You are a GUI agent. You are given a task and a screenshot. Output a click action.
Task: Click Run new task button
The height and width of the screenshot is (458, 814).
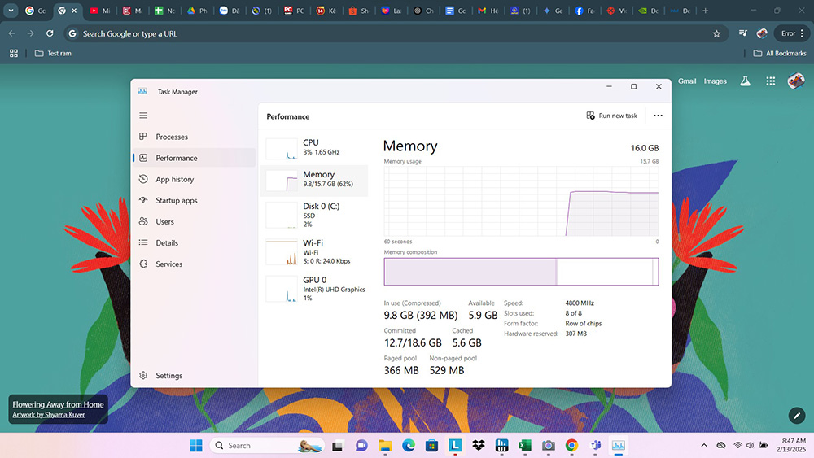tap(611, 116)
